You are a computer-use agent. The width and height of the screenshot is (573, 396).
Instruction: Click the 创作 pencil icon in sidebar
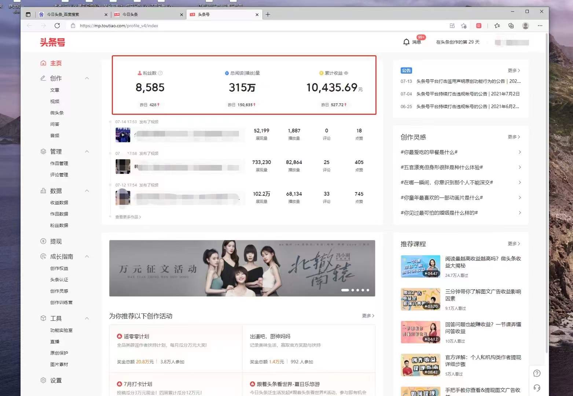[x=43, y=78]
